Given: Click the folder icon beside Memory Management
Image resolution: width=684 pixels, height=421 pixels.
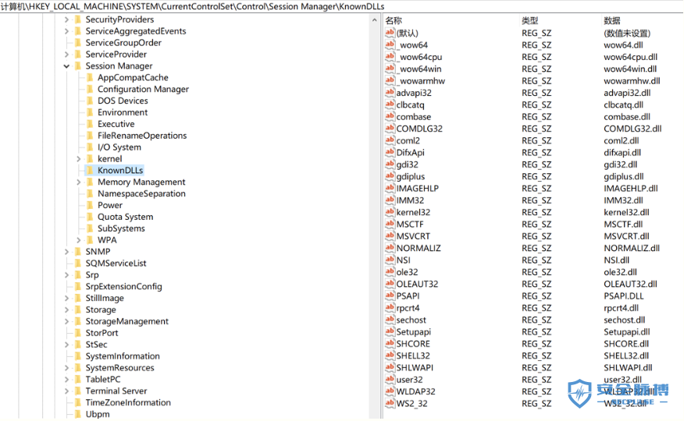Looking at the screenshot, I should point(89,182).
